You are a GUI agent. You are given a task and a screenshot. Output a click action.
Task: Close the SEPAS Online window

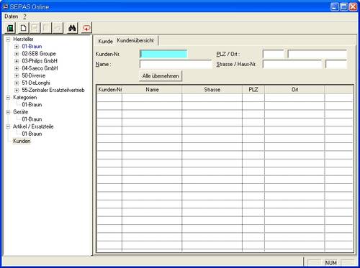click(x=353, y=6)
